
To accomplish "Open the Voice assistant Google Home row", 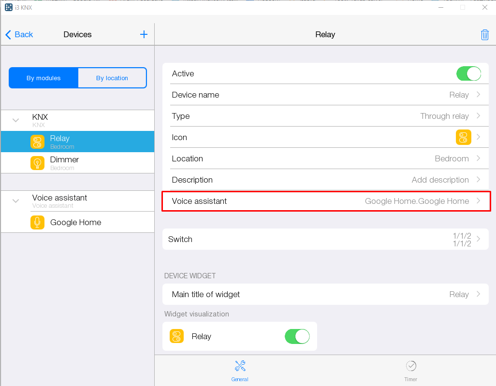I will (x=325, y=201).
